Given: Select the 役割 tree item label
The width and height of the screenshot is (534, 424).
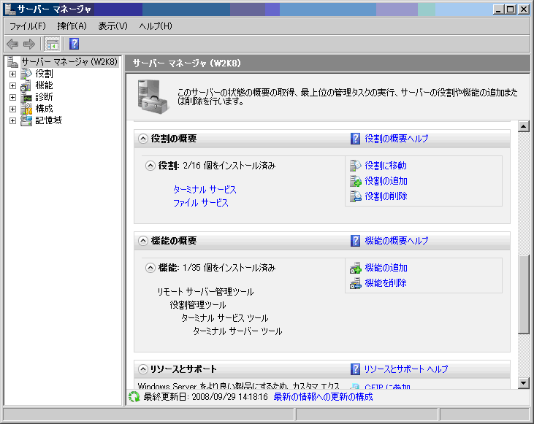Looking at the screenshot, I should (x=45, y=74).
